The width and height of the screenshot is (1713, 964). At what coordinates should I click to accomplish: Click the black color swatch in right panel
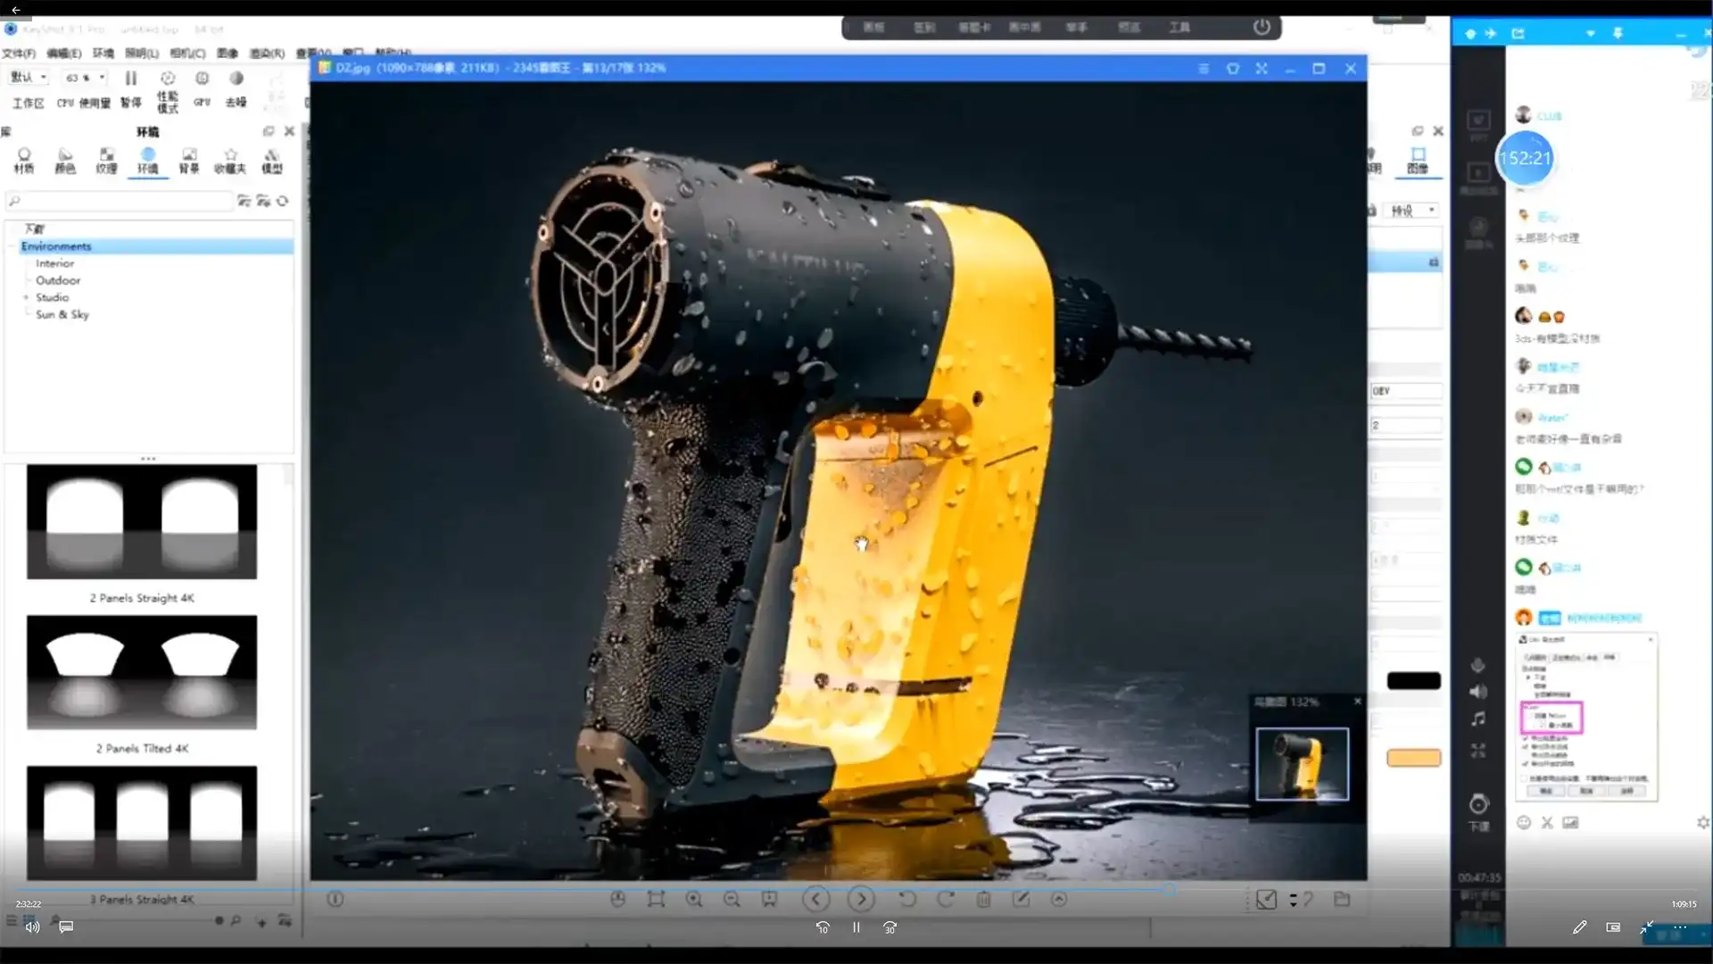pyautogui.click(x=1413, y=681)
